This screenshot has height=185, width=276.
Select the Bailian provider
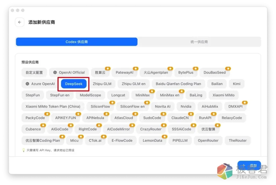click(x=217, y=84)
